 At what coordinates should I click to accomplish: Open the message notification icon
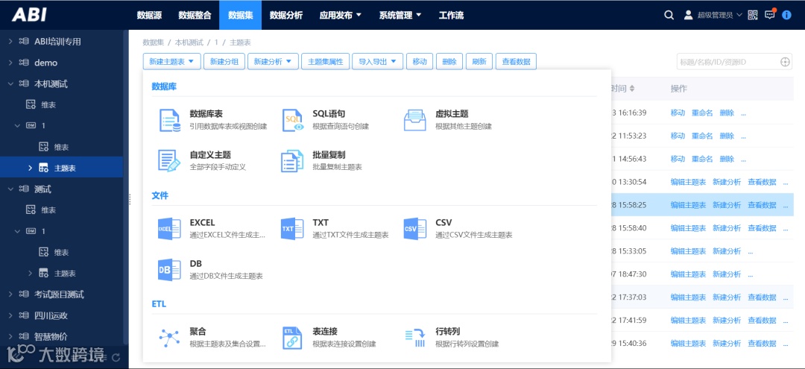click(769, 14)
